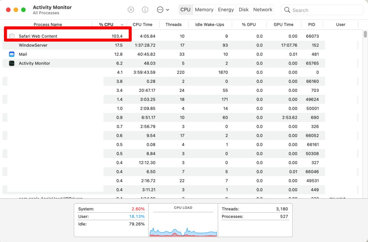This screenshot has width=368, height=242.
Task: Click the Activity Monitor app icon in list
Action: point(12,63)
